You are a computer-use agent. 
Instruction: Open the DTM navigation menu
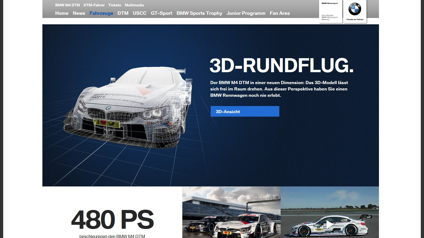click(x=123, y=13)
